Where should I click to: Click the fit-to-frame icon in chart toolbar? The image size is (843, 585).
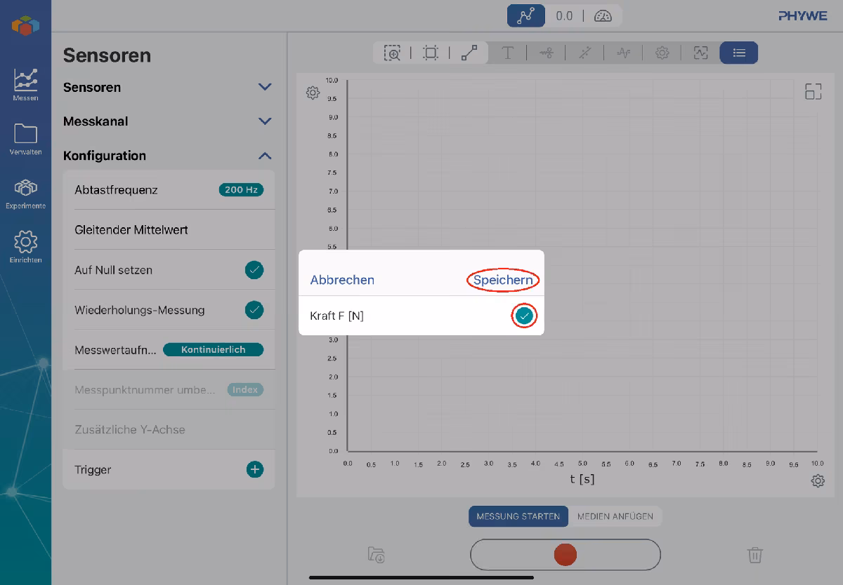tap(431, 53)
